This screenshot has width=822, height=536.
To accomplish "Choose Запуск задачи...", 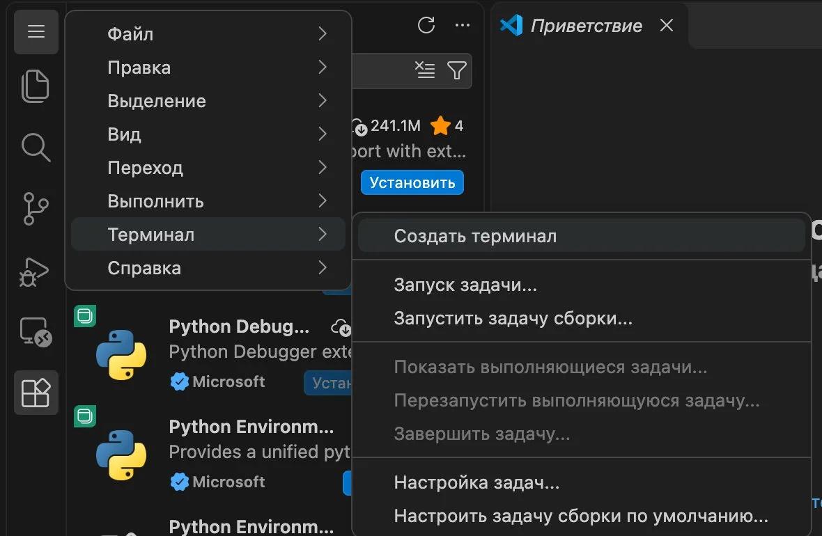I will pyautogui.click(x=582, y=285).
